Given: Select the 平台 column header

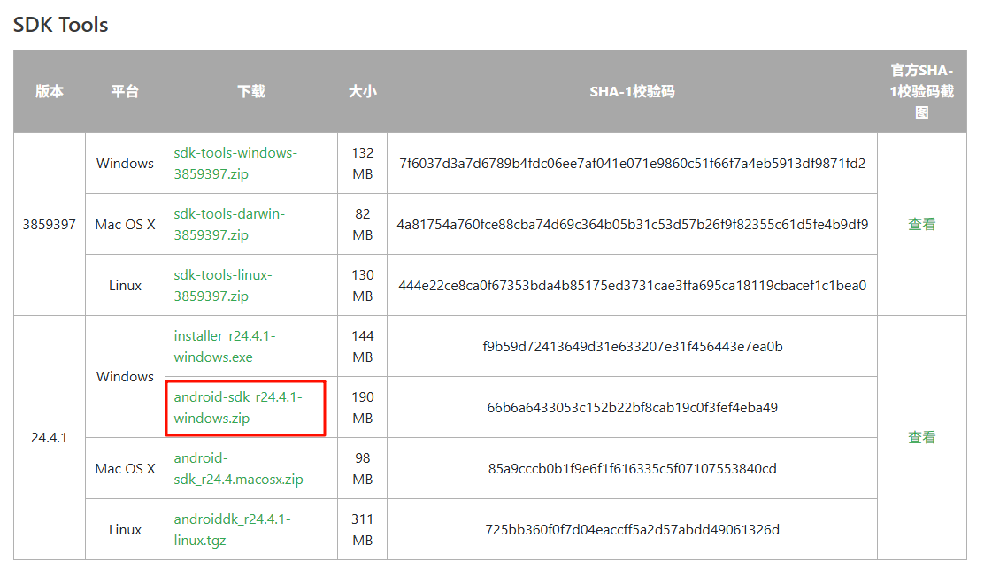Looking at the screenshot, I should point(124,91).
